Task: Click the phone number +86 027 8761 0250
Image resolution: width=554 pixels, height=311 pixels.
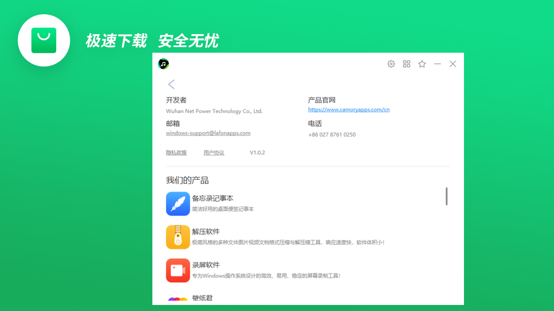Action: (332, 134)
